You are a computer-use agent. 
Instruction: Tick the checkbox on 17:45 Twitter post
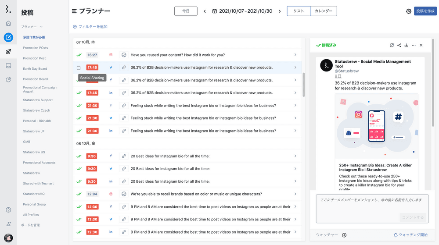pos(79,68)
